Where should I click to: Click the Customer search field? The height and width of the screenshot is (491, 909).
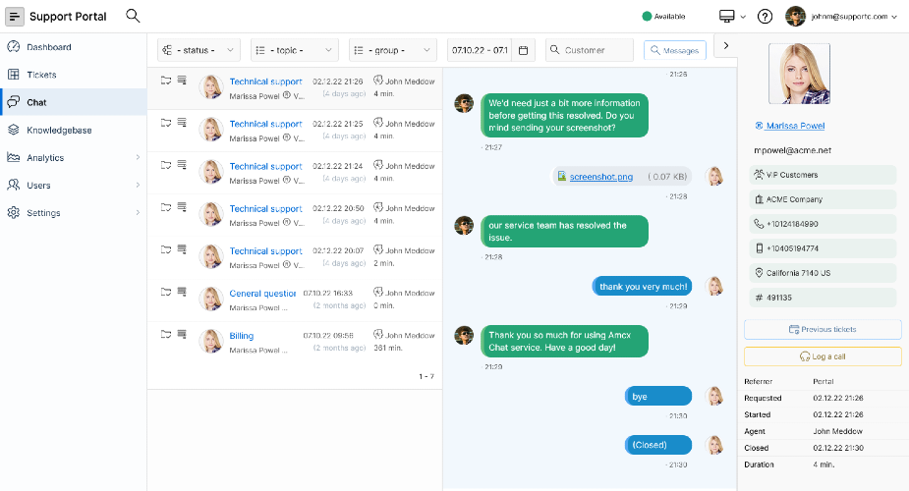coord(589,50)
